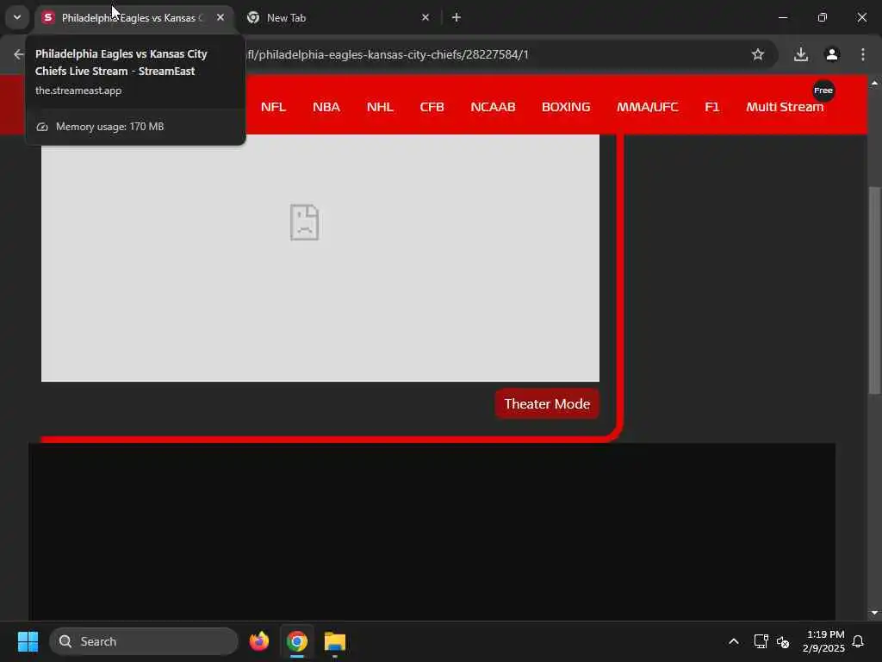Click the scrollbar down arrow
882x662 pixels.
[874, 613]
